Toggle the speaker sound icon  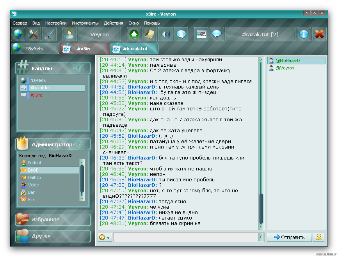(x=165, y=34)
